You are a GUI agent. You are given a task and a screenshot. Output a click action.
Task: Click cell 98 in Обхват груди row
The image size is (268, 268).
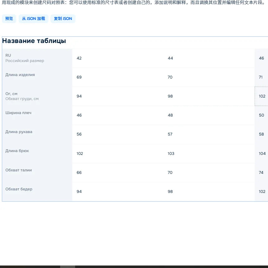(x=209, y=96)
